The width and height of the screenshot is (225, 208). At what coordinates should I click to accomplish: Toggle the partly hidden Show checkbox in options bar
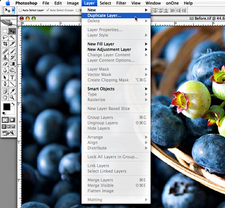click(77, 10)
